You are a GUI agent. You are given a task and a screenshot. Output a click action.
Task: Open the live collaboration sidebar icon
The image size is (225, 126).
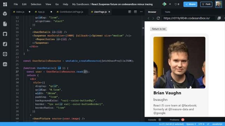tap(5, 64)
